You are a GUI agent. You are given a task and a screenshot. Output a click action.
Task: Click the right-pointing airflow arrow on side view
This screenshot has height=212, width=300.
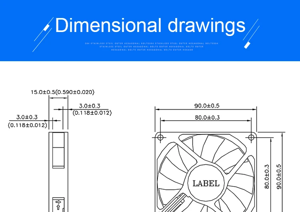click(x=58, y=202)
